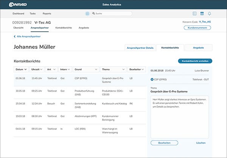Screen dimensions: 227x158
Task: Open the Reports menu
Action: point(47,14)
